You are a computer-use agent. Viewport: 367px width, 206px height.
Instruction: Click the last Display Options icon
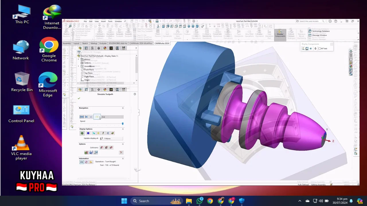tap(113, 133)
